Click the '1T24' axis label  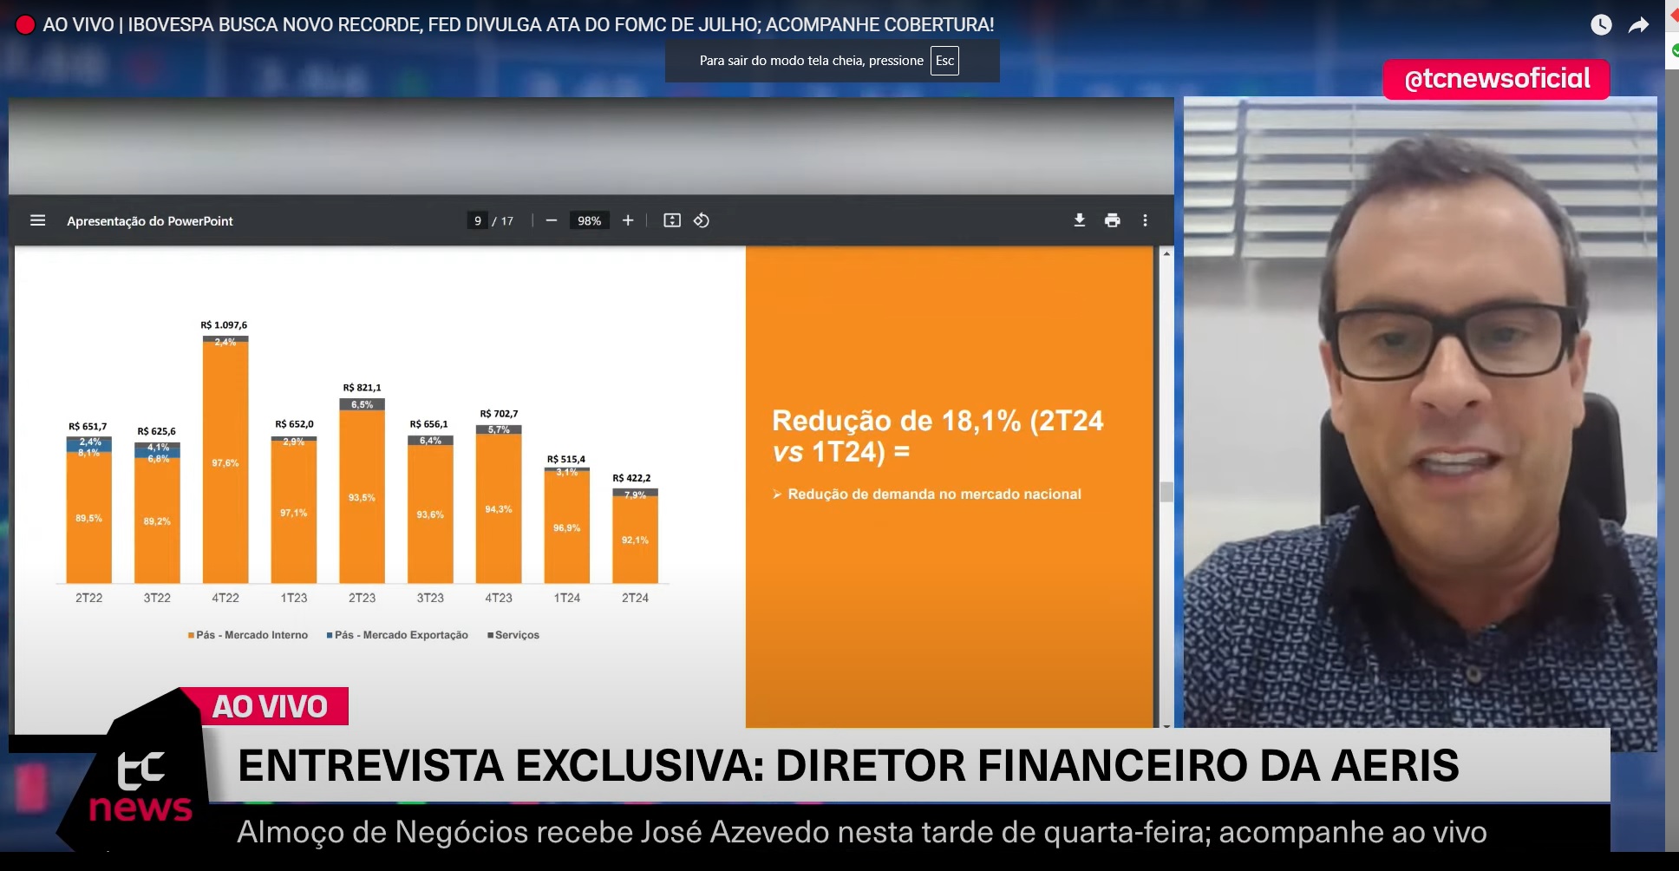tap(566, 598)
